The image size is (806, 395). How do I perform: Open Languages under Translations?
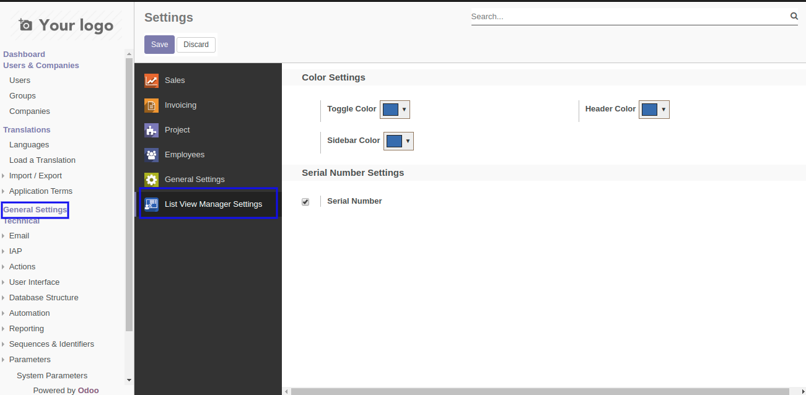tap(29, 145)
